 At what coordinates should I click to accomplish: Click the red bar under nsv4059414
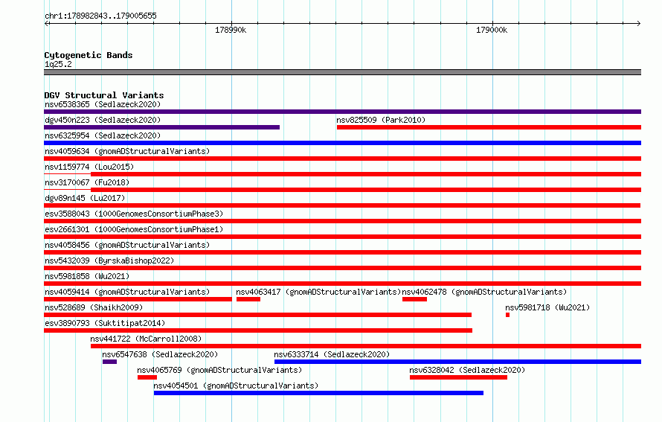[x=138, y=299]
